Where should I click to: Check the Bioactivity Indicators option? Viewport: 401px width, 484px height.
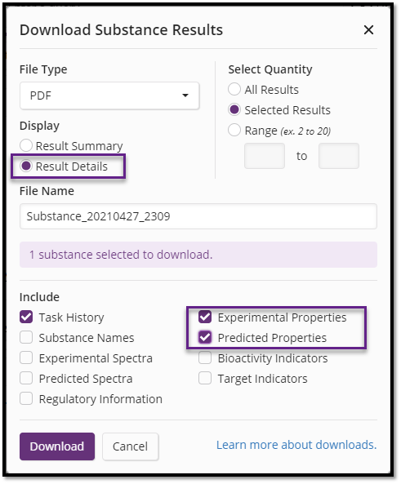[205, 357]
